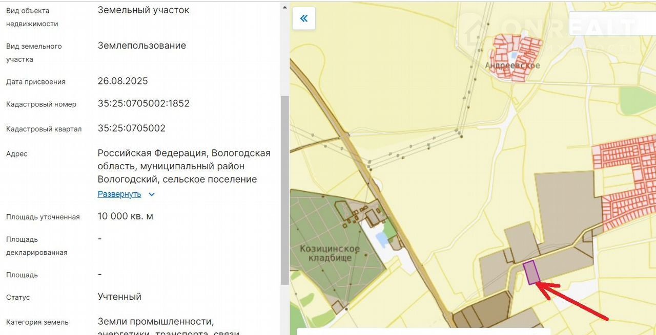This screenshot has width=656, height=335.
Task: Click the Развернуть link to expand address
Action: click(119, 194)
